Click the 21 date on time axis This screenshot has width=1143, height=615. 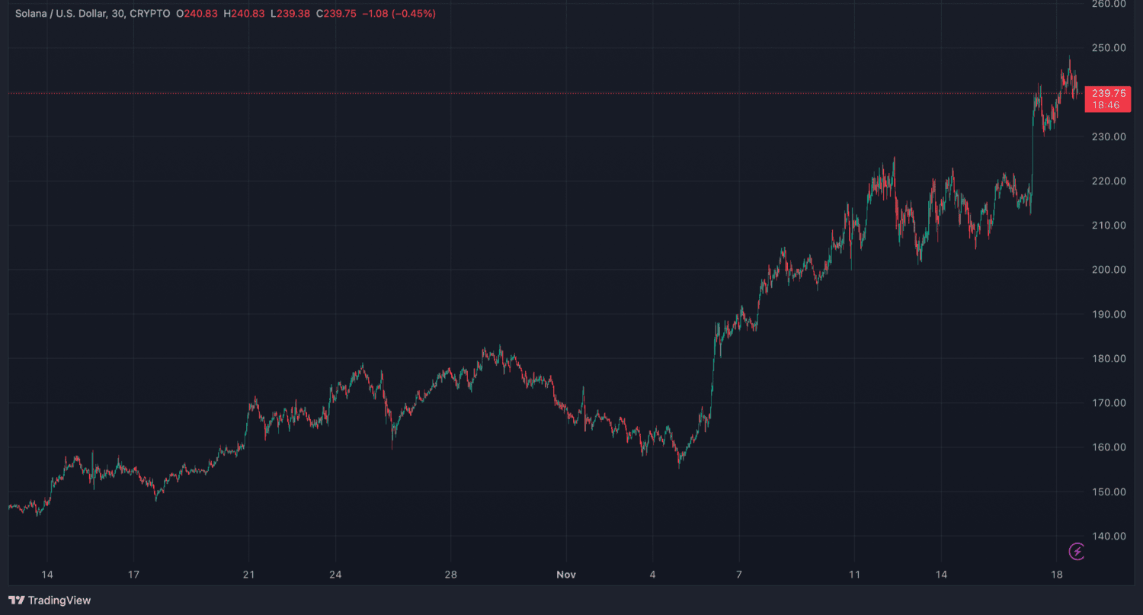coord(248,575)
